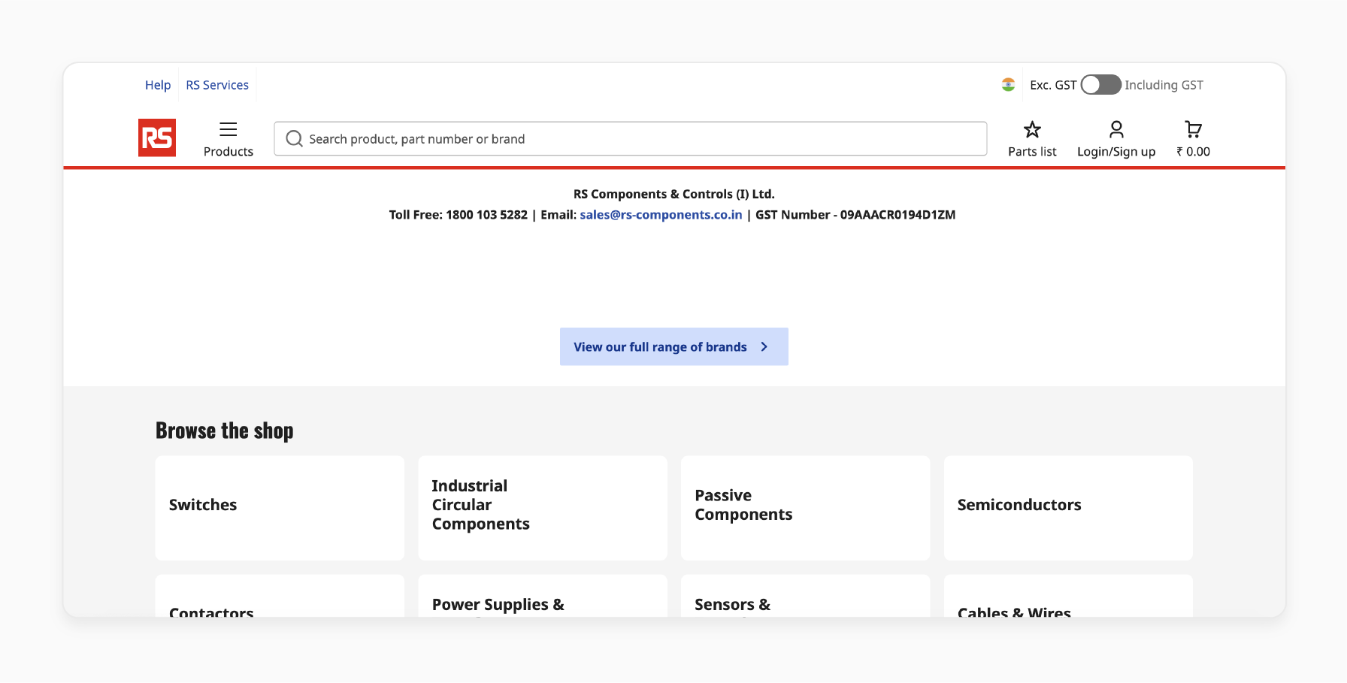Viewport: 1347px width, 683px height.
Task: Browse the Switches category card
Action: pos(280,508)
